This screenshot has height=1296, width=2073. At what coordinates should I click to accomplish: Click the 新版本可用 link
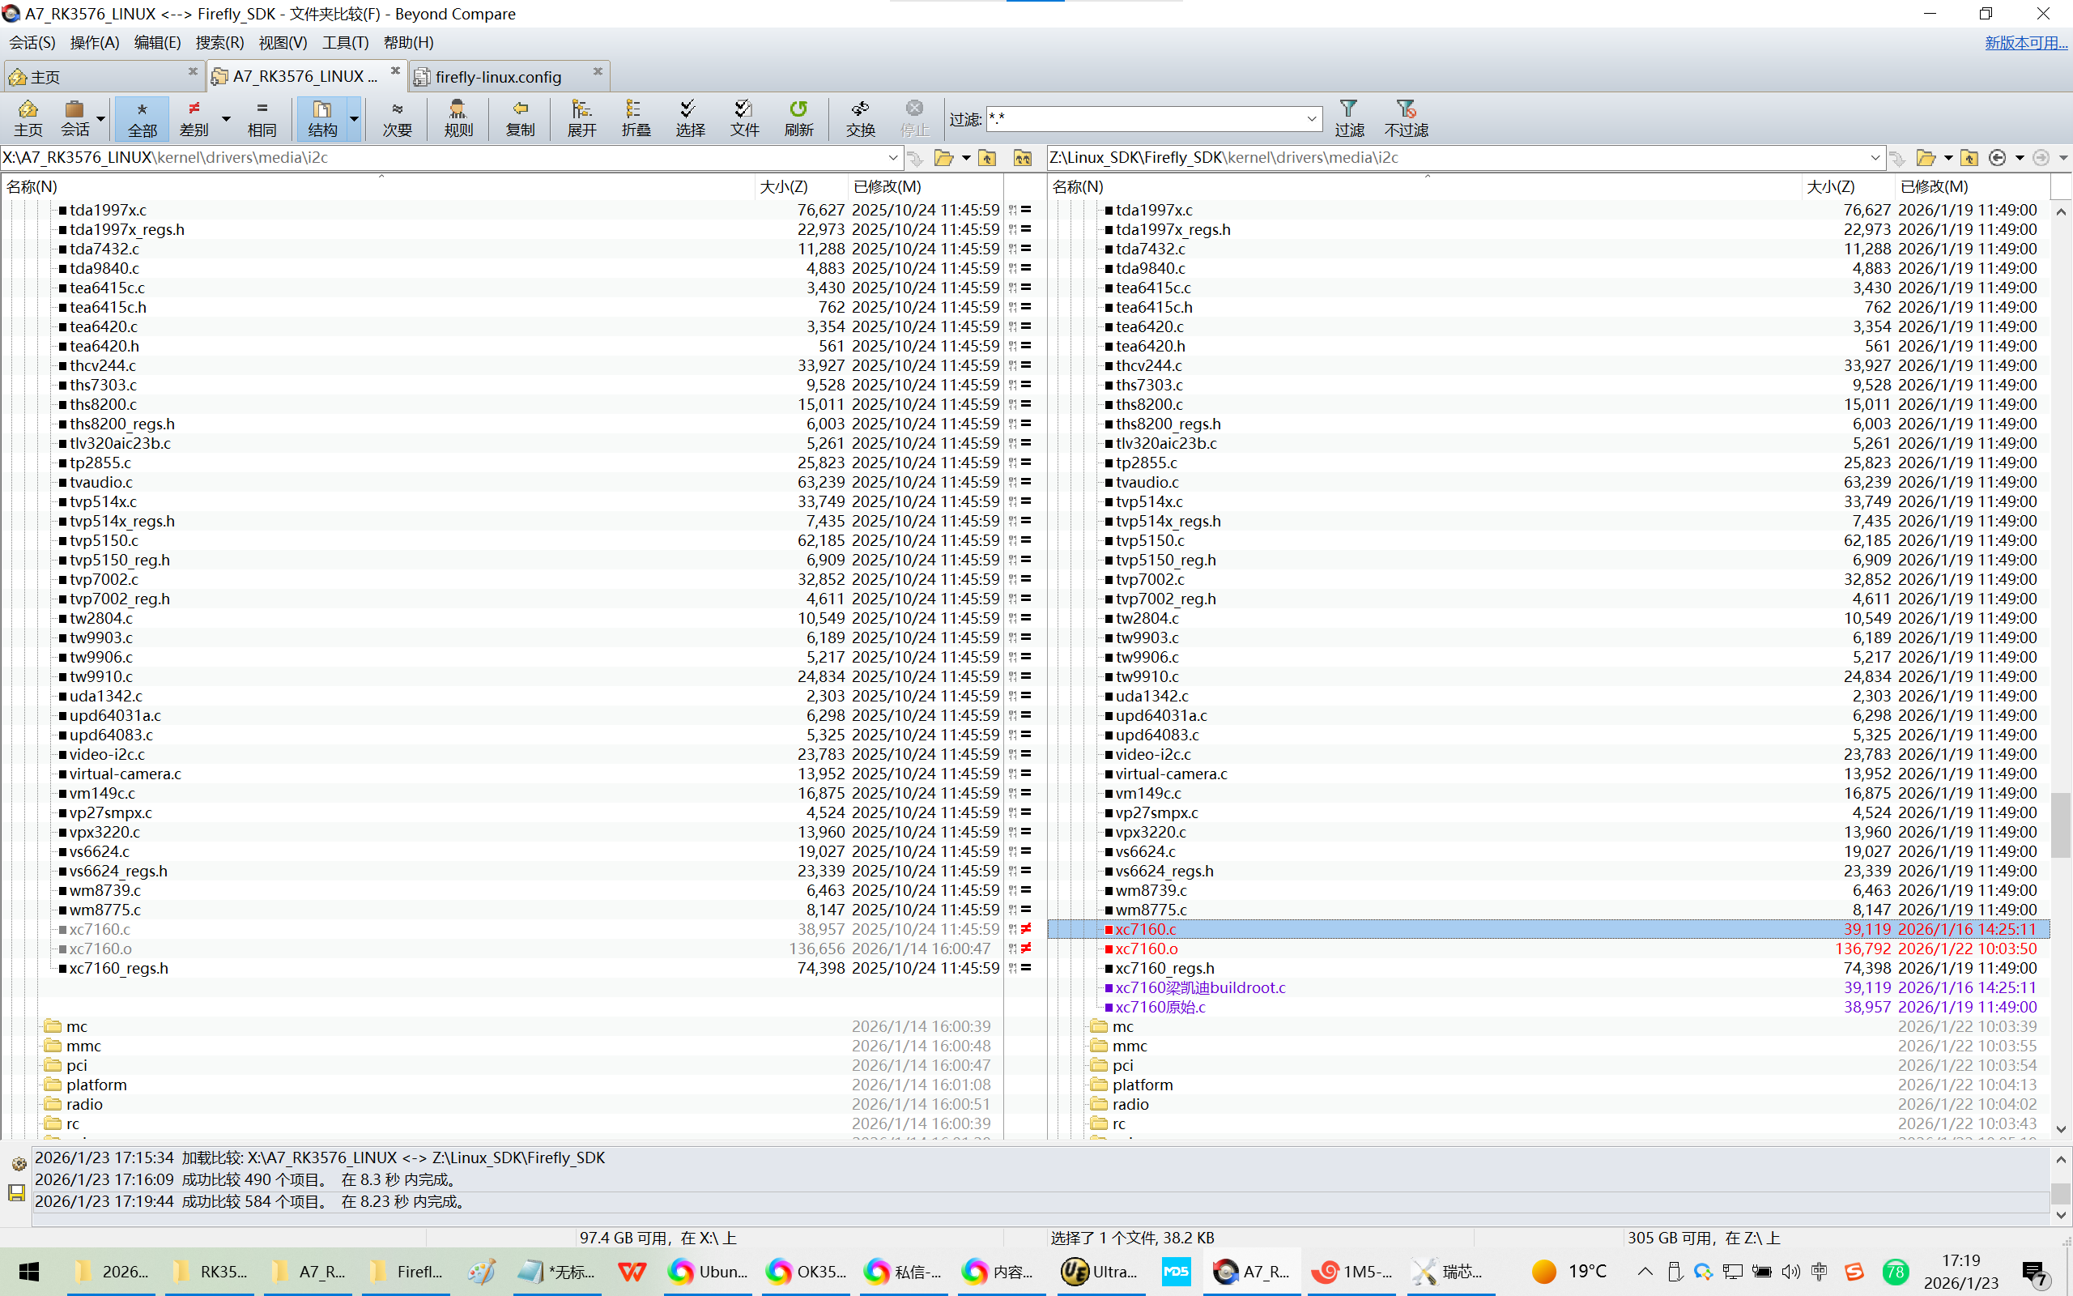click(x=2025, y=42)
